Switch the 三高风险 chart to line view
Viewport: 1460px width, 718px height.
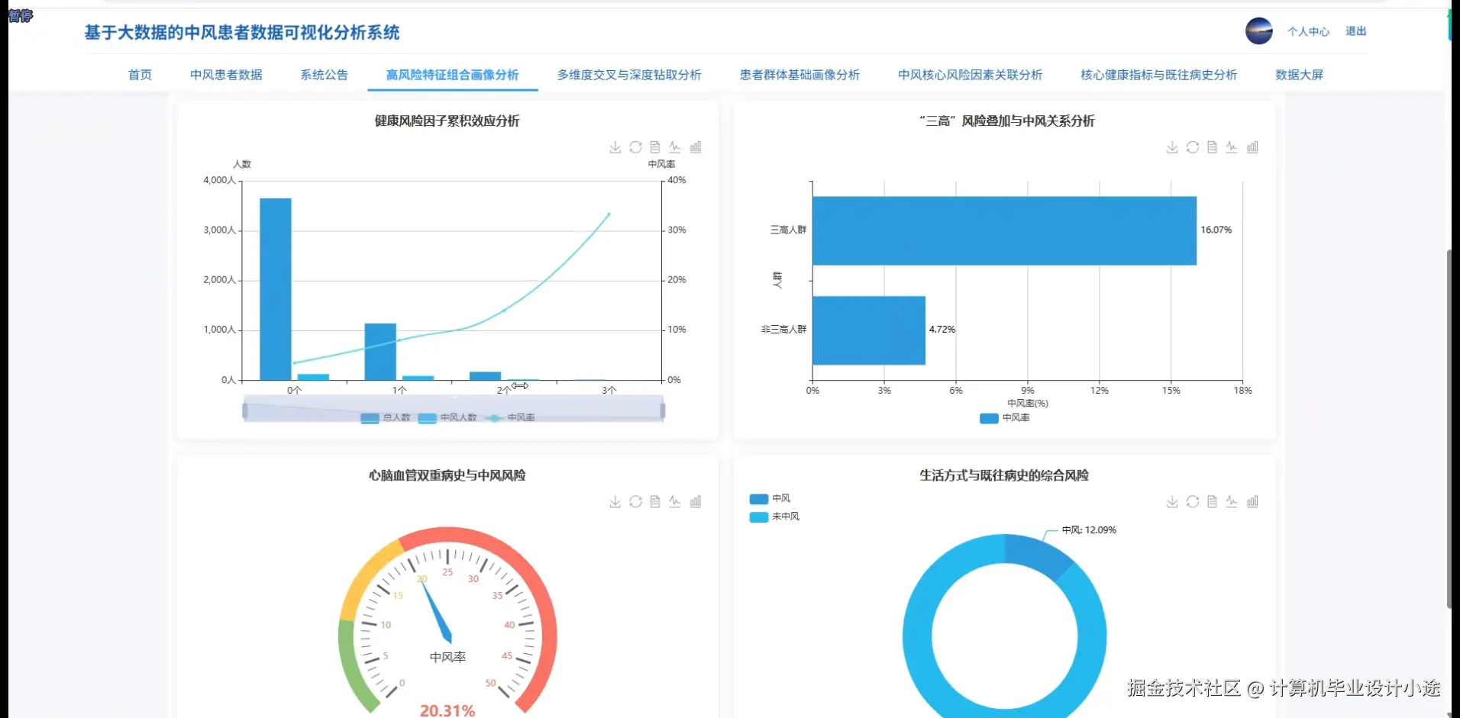1232,147
